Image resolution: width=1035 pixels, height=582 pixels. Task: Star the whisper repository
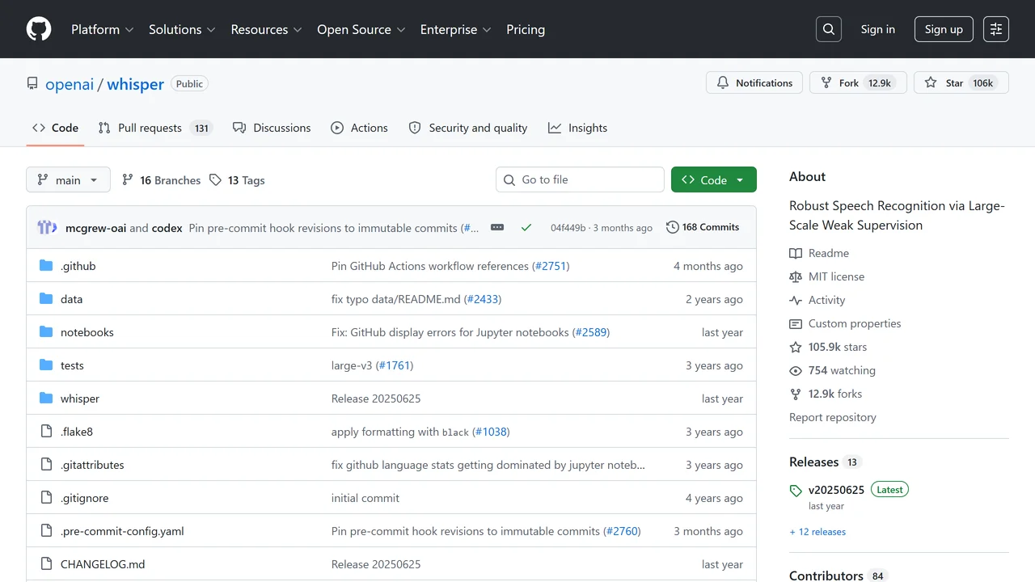point(961,82)
